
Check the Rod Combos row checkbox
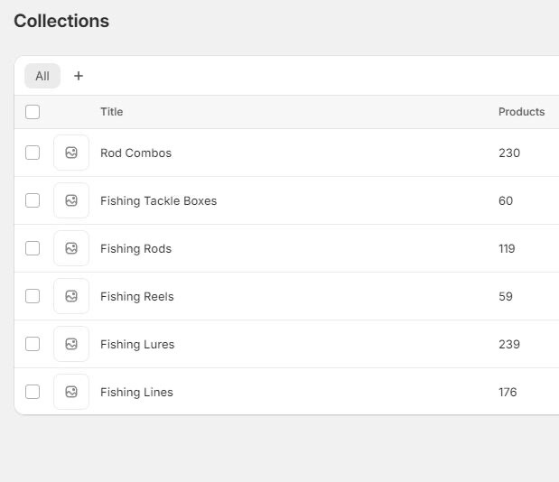pyautogui.click(x=33, y=153)
